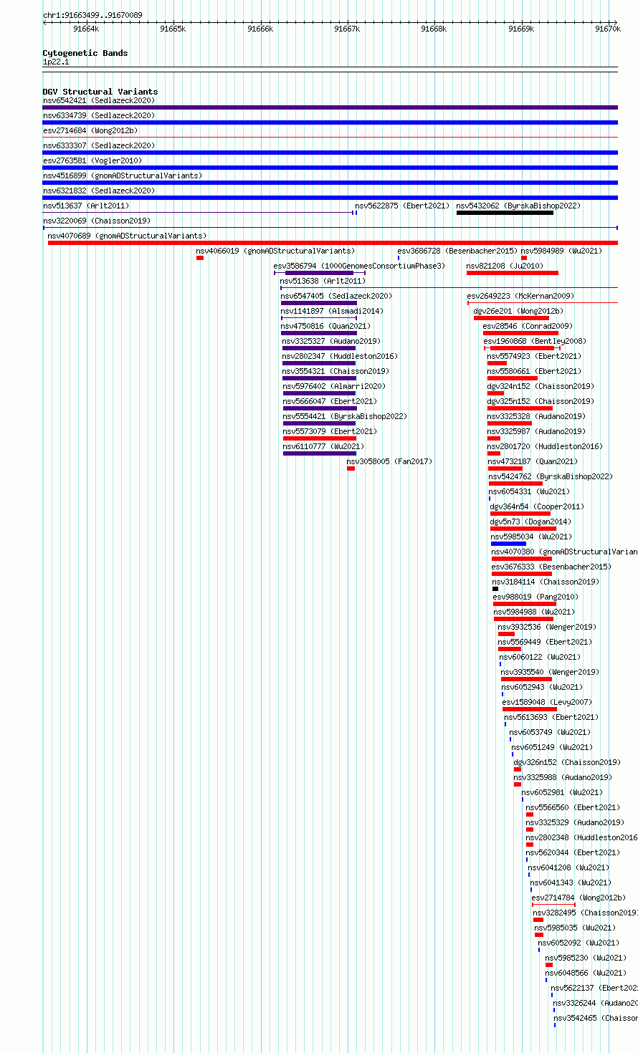638x1053 pixels.
Task: Open nsv5580661 (Ebert2021) label
Action: [534, 372]
